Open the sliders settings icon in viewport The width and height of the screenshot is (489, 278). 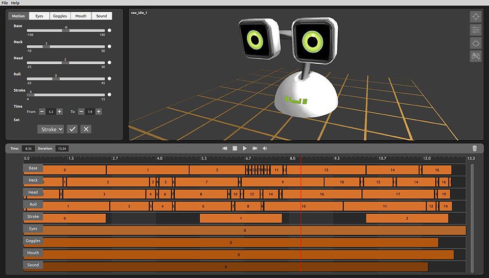pyautogui.click(x=475, y=30)
